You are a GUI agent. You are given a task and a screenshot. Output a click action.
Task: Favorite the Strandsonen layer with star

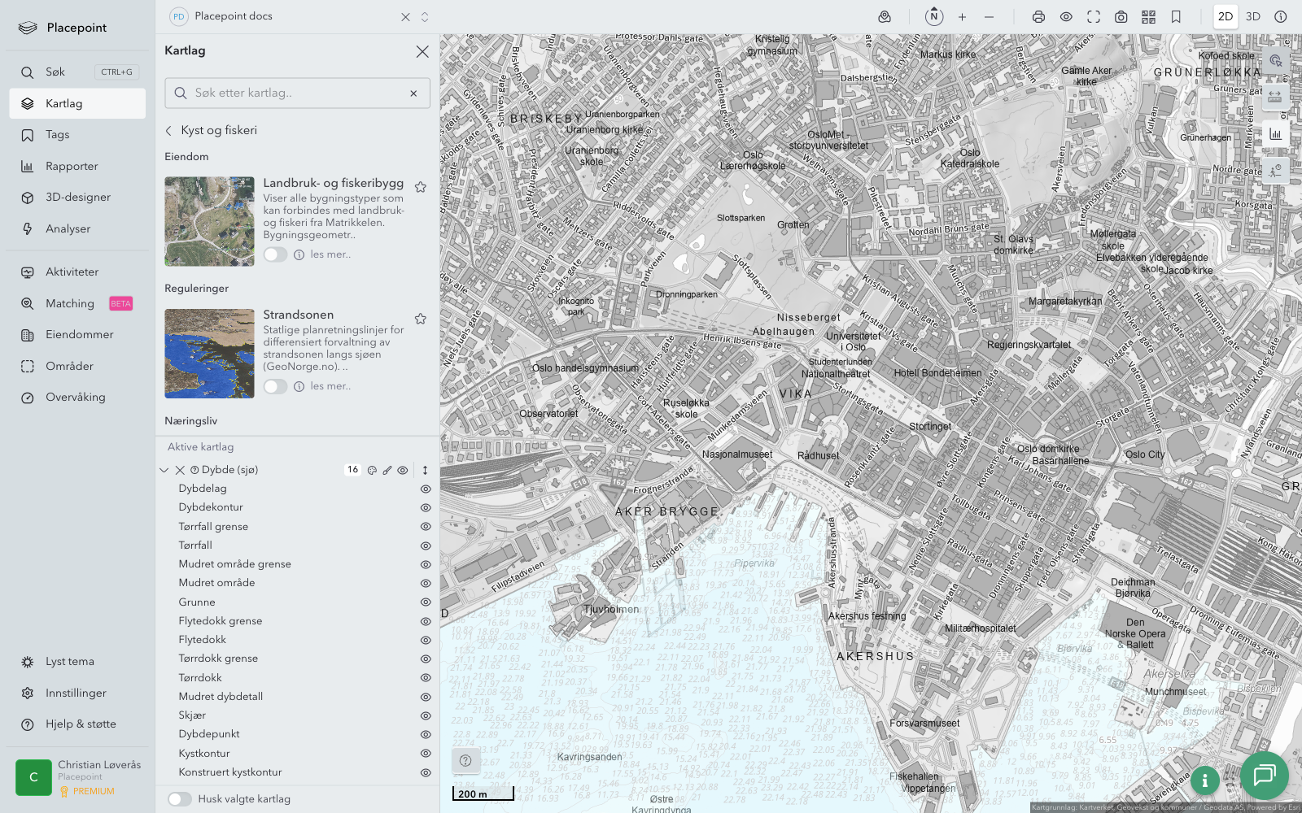pyautogui.click(x=421, y=319)
